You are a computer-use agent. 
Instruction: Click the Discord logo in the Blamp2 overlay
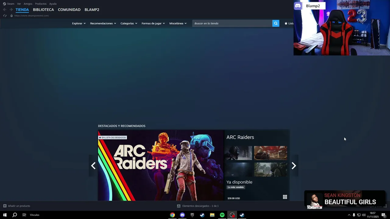pos(298,6)
